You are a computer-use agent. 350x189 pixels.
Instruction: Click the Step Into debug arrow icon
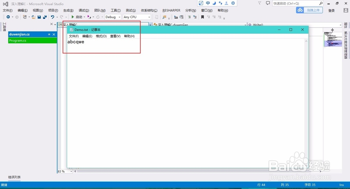(x=89, y=17)
